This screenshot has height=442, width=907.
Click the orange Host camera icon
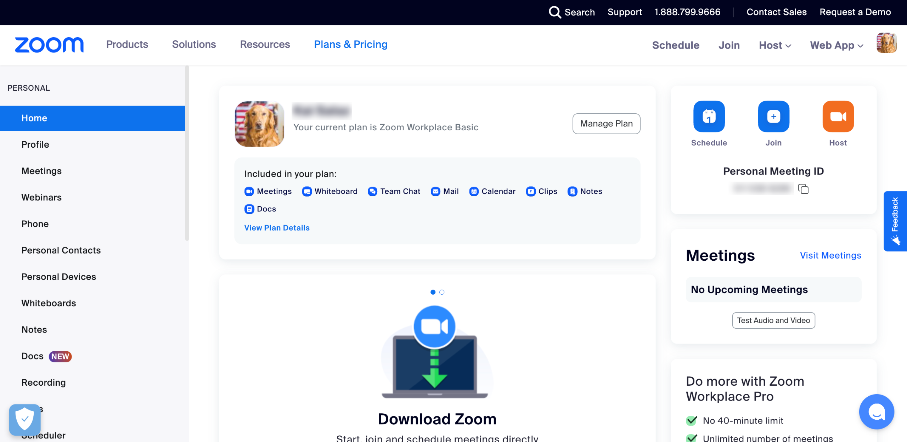click(x=838, y=117)
